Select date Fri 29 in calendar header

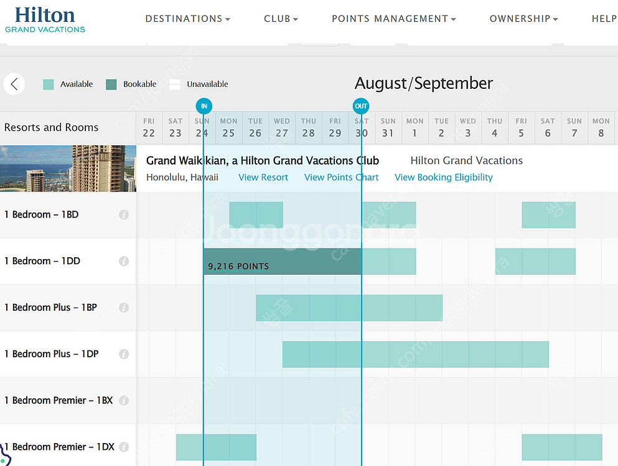click(x=335, y=127)
